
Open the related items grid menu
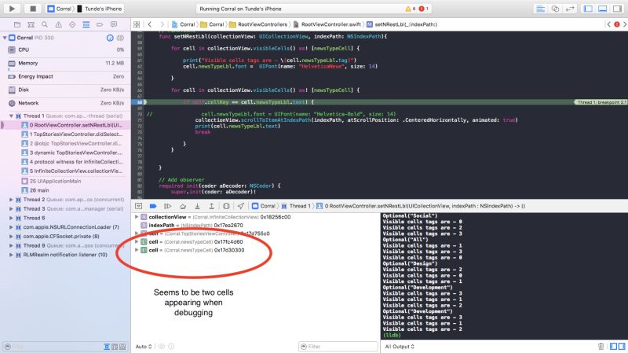click(x=137, y=24)
